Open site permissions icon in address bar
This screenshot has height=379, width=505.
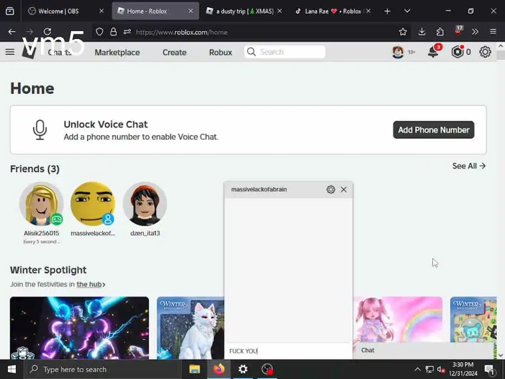[127, 32]
